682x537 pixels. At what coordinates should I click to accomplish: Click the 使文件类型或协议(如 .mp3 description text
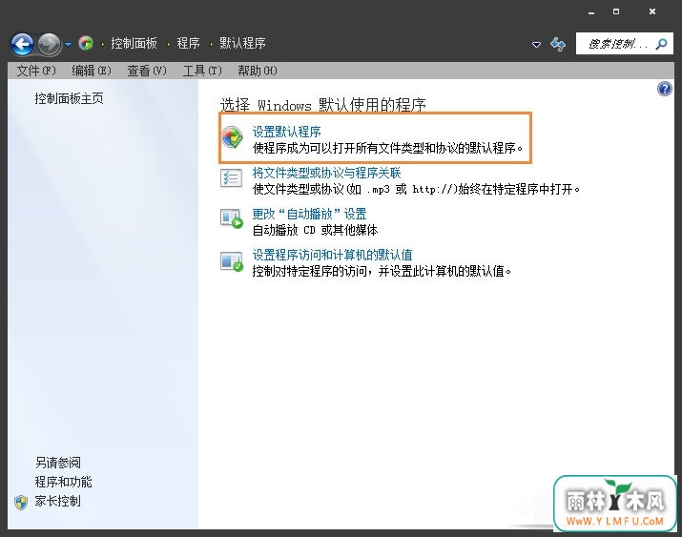[416, 189]
